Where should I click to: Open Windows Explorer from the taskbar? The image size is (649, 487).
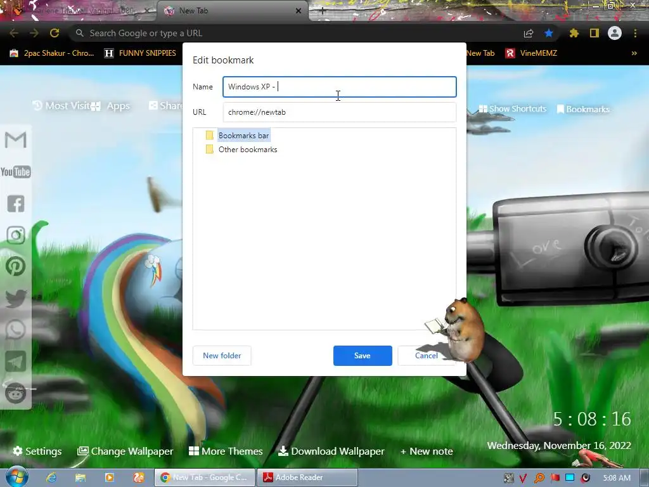pyautogui.click(x=80, y=477)
